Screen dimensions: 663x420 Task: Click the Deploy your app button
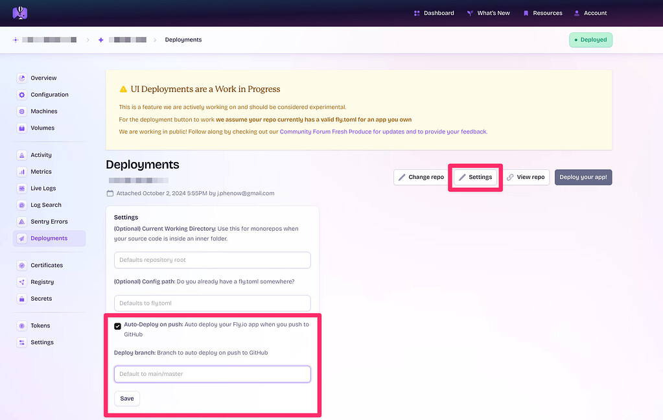[x=582, y=176]
